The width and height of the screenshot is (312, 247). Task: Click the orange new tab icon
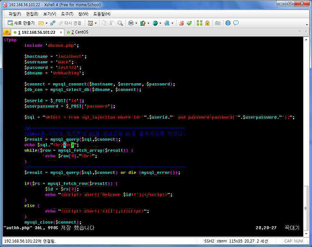7,32
